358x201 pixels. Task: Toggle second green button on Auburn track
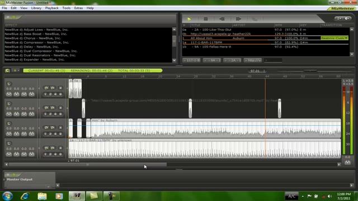tap(53, 127)
